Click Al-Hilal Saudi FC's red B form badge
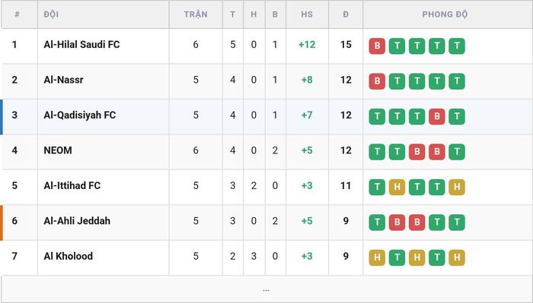Viewport: 533px width, 303px height. pos(377,46)
